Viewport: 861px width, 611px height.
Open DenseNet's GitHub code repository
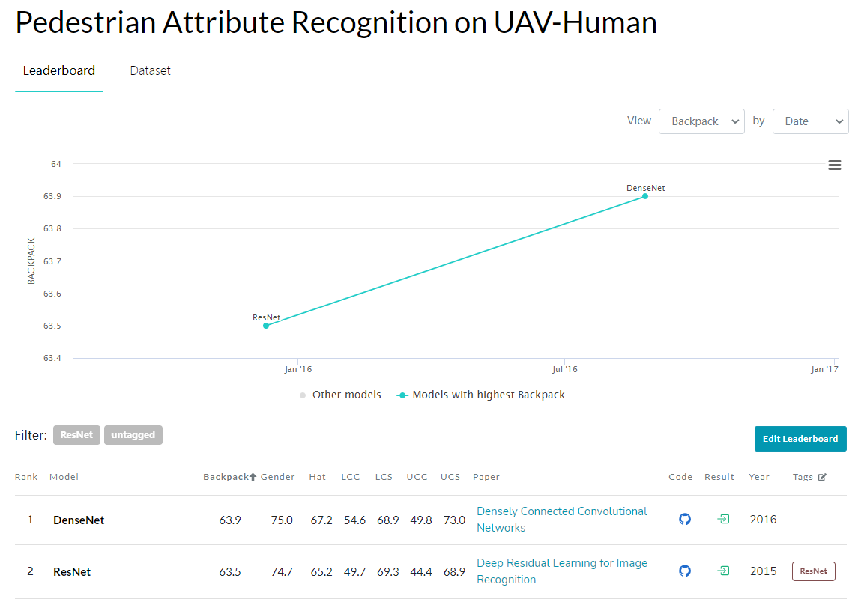(x=684, y=519)
